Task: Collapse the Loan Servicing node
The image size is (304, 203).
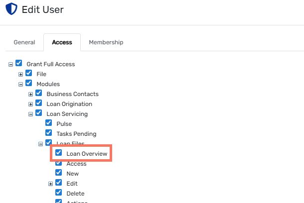Action: pyautogui.click(x=30, y=114)
